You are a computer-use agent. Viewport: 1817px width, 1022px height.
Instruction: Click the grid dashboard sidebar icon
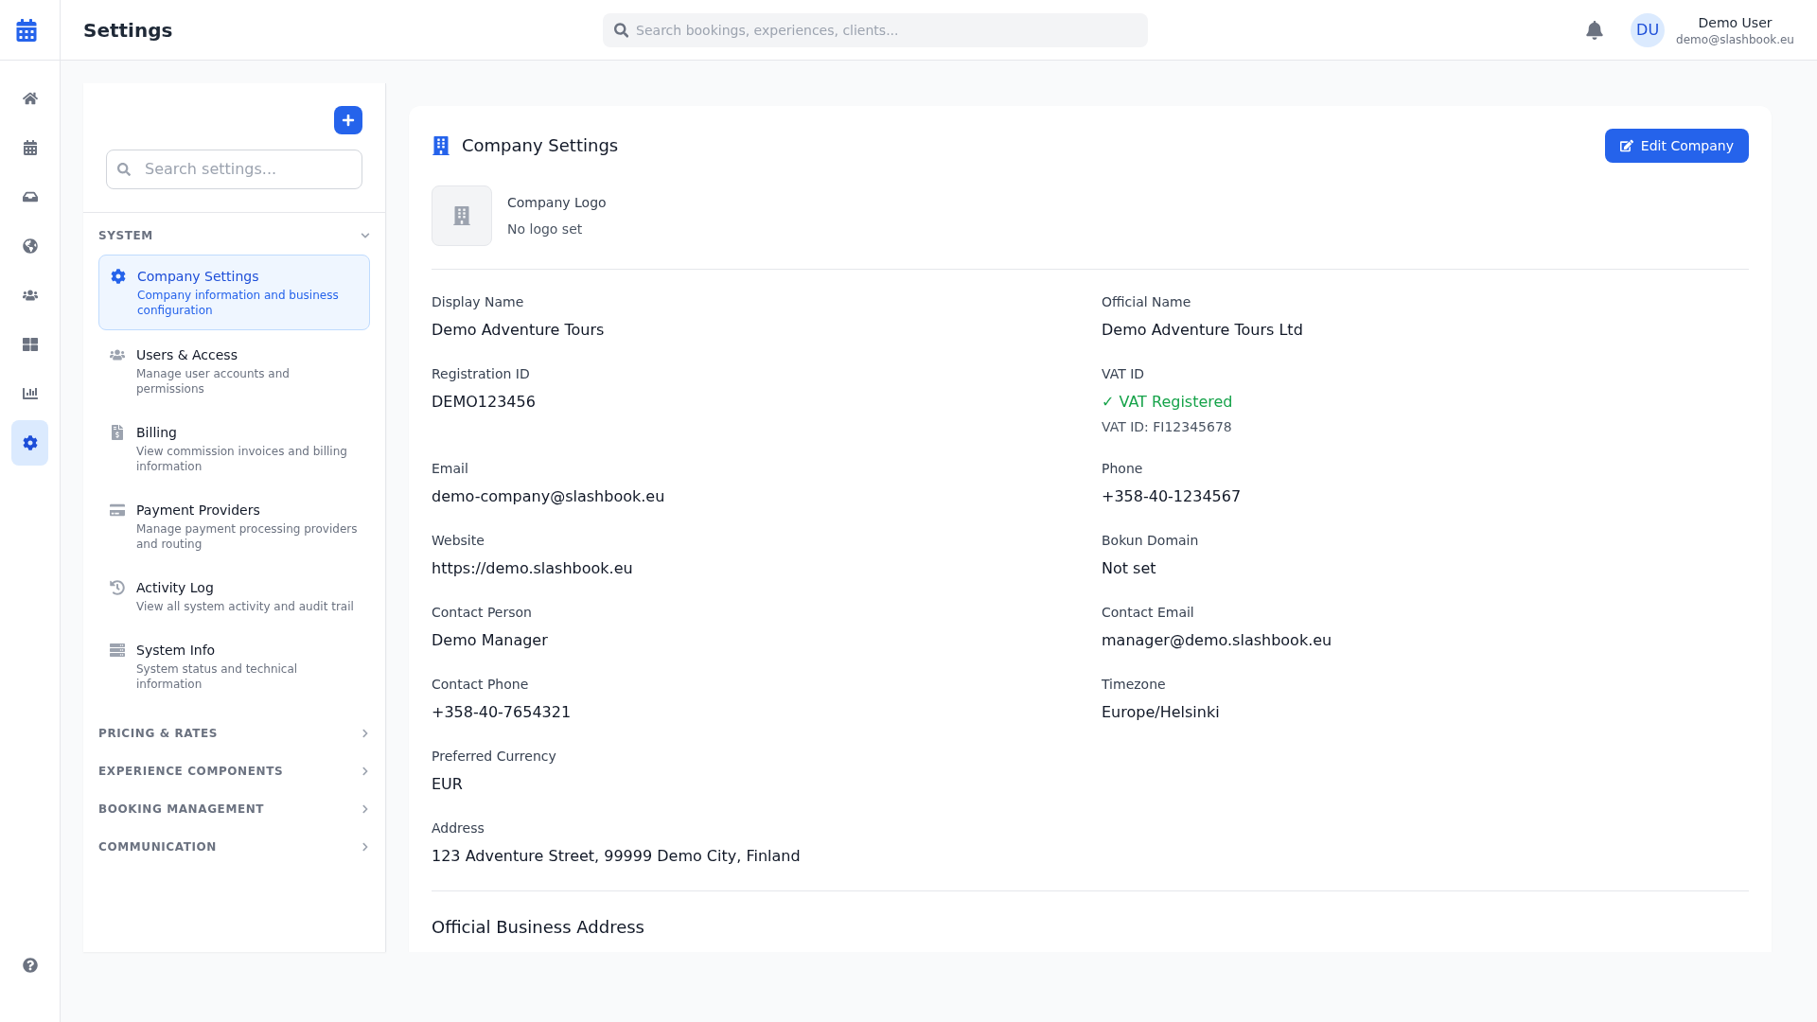(x=30, y=344)
